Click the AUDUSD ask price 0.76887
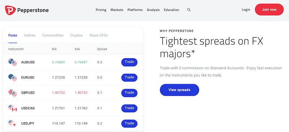The image size is (289, 132). [x=81, y=63]
